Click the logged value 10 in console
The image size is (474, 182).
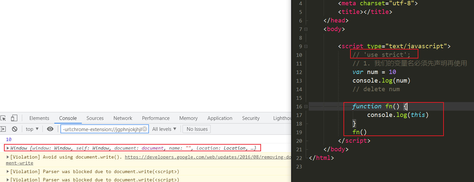pos(9,139)
